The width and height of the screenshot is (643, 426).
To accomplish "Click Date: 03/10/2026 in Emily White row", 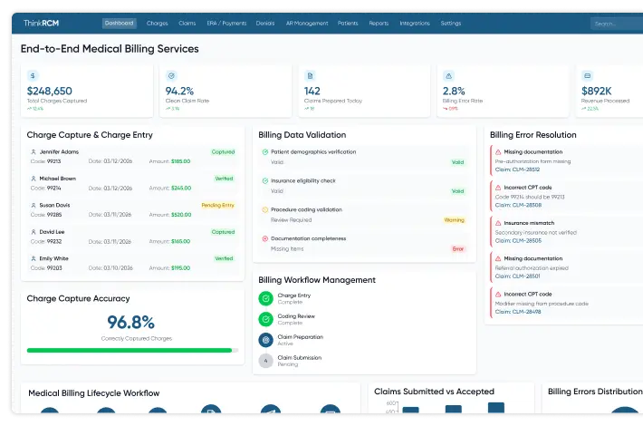I will [x=110, y=268].
